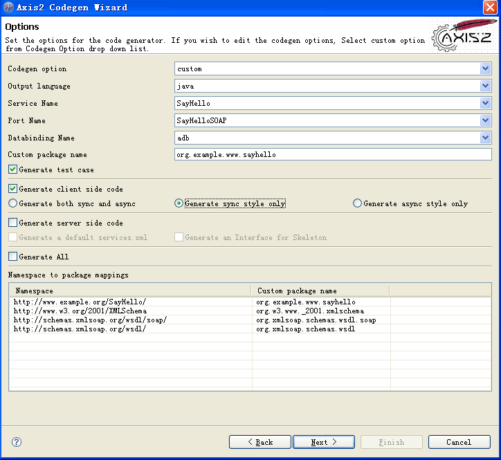Enable Generate server side code
501x460 pixels.
coord(12,223)
